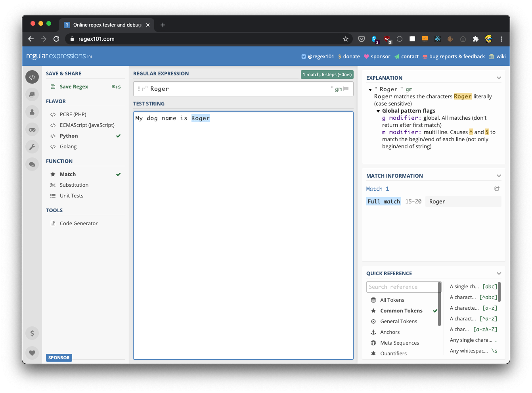Collapse the Explanation panel
Viewport: 532px width, 393px height.
pyautogui.click(x=499, y=78)
